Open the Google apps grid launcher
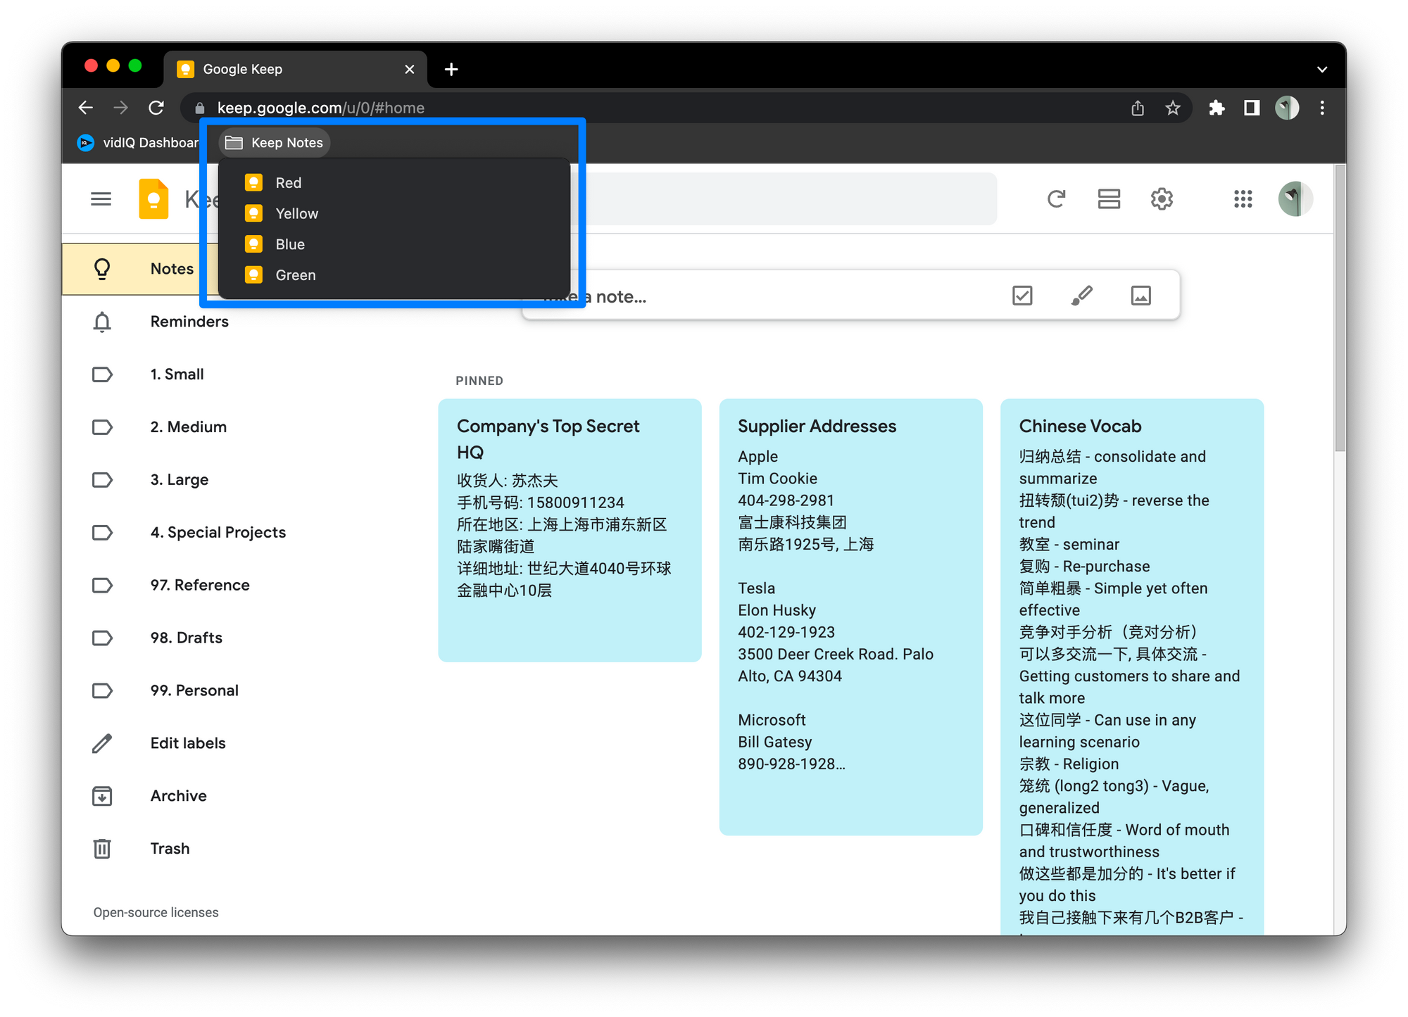Screen dimensions: 1408x1017 tap(1243, 199)
